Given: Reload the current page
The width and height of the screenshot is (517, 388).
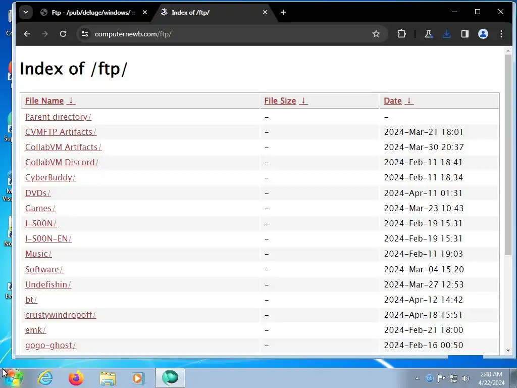Looking at the screenshot, I should tap(63, 34).
